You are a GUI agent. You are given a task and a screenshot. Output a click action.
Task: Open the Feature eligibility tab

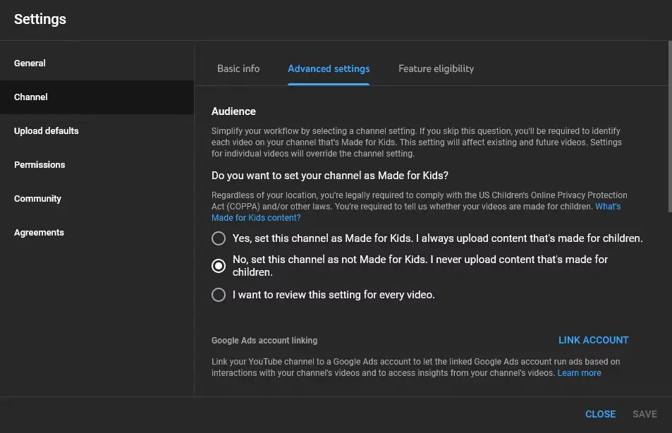tap(436, 68)
